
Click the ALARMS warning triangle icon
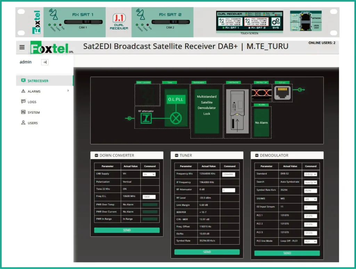[x=23, y=91]
